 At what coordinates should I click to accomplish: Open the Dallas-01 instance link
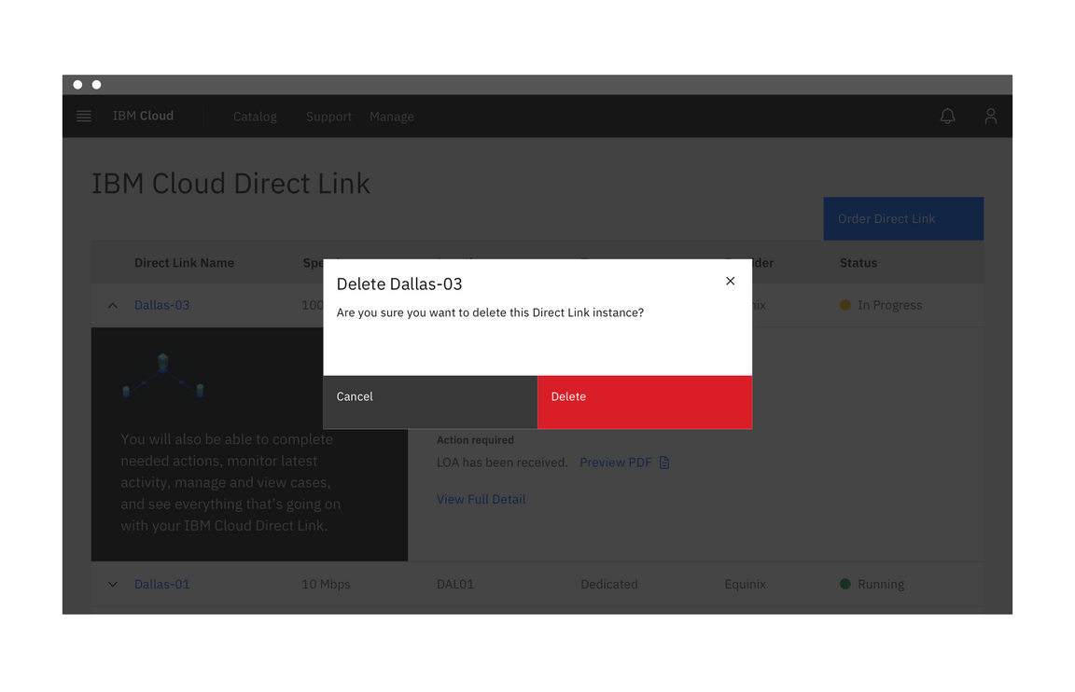[161, 584]
